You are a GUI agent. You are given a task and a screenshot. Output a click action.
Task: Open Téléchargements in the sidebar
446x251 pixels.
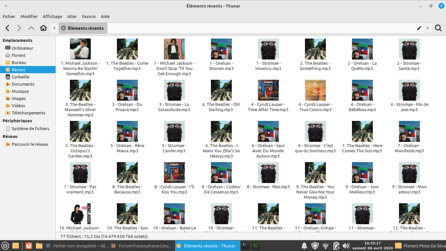(28, 113)
